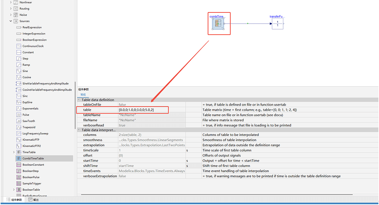Collapse the Table data definition section
Viewport: 379px width, 205px height.
point(79,100)
